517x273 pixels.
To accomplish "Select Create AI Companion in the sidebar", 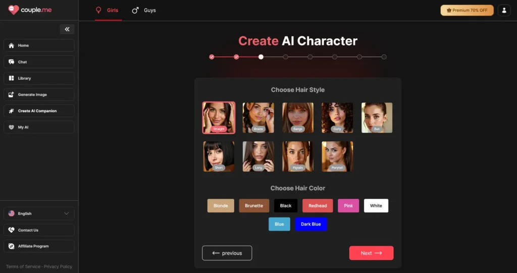I will 39,111.
